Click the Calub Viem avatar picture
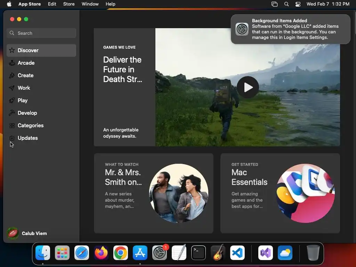 [x=13, y=233]
